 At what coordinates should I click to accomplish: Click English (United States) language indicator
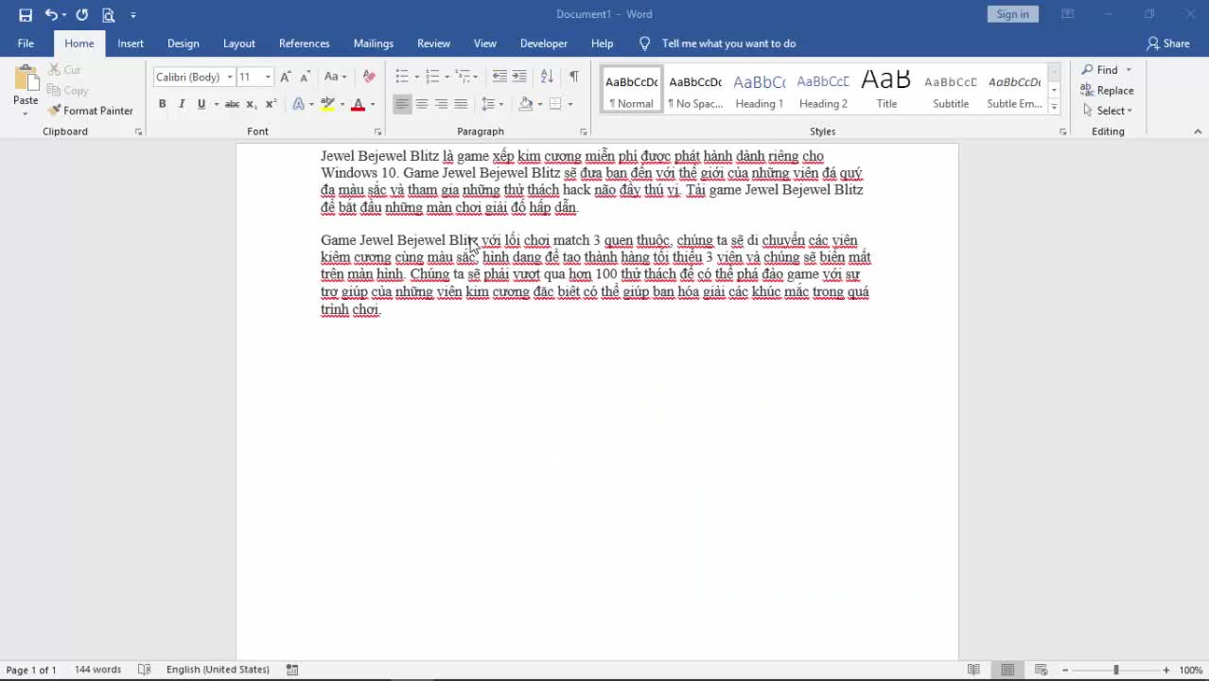tap(218, 670)
